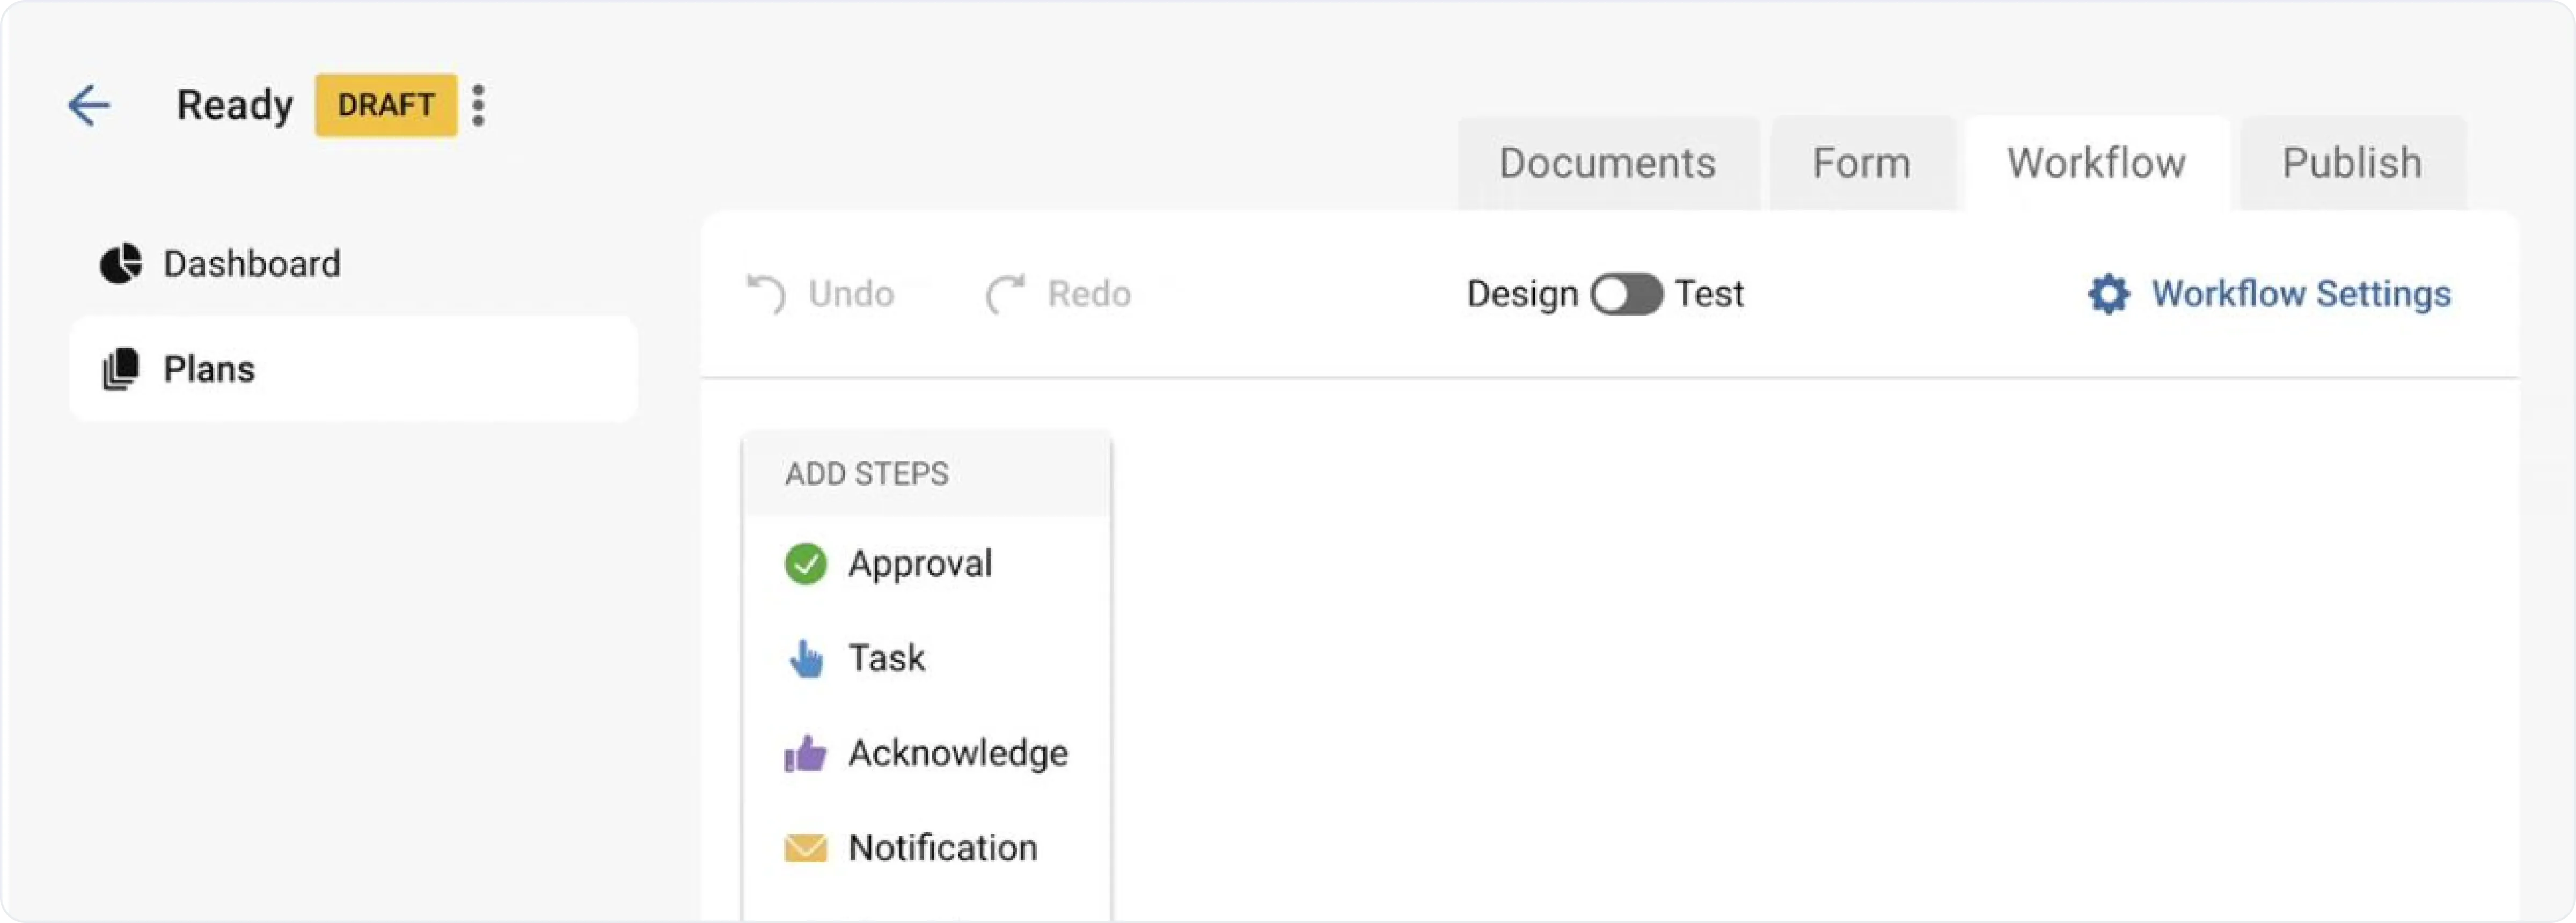This screenshot has width=2576, height=923.
Task: Click the yellow Notification envelope icon
Action: 806,848
